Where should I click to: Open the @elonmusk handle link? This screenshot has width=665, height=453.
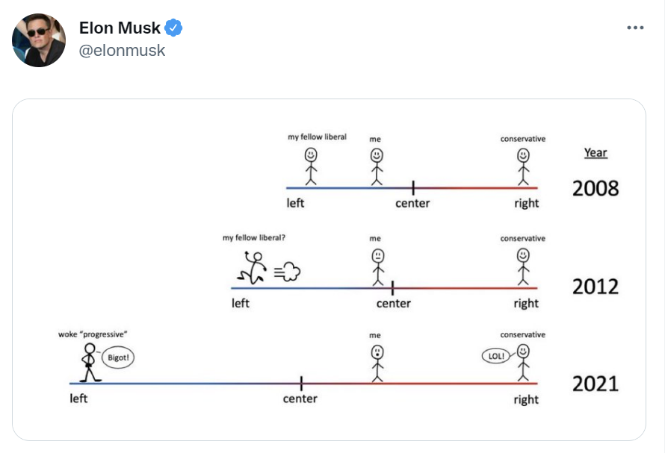(x=122, y=51)
